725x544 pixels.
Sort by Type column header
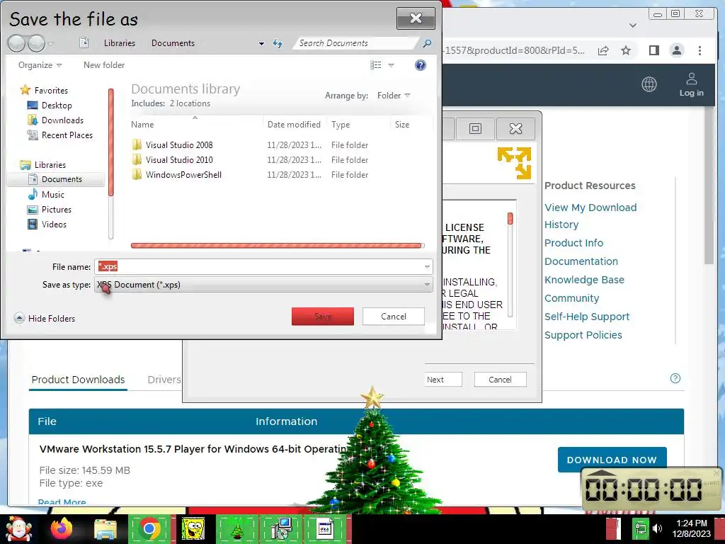pos(341,125)
